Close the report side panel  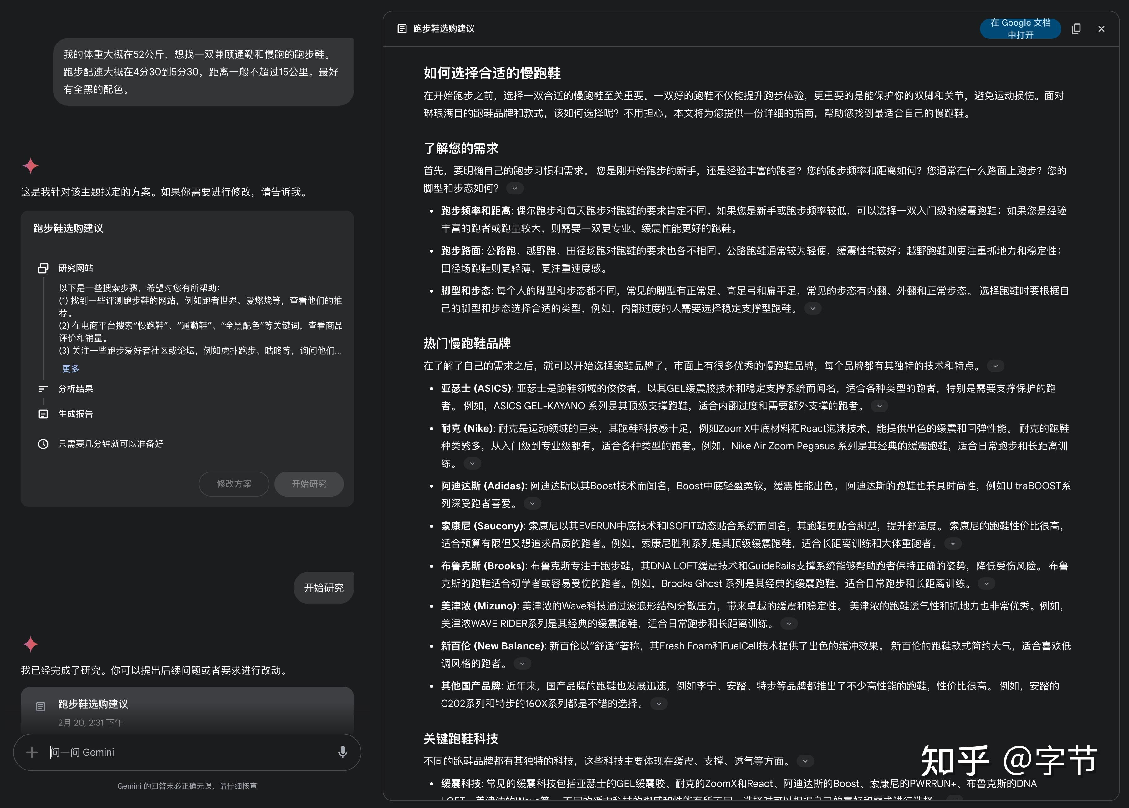[x=1101, y=28]
